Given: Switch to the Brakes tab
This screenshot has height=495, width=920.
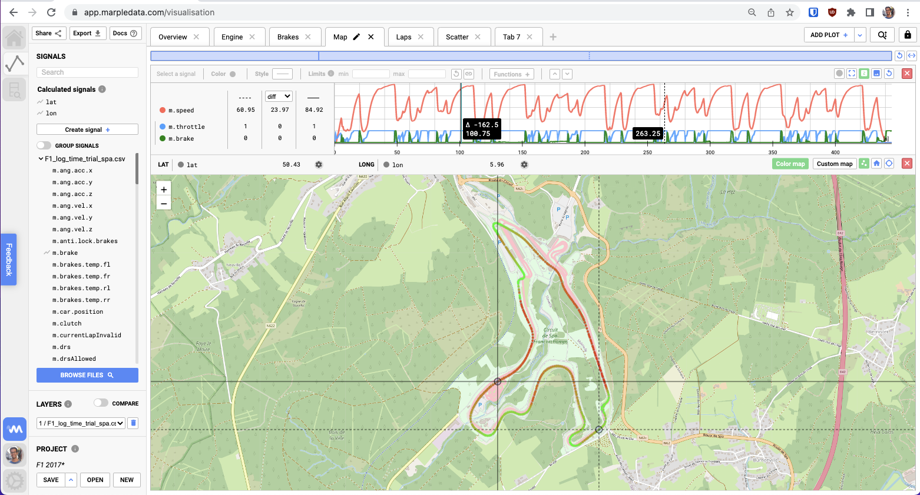Looking at the screenshot, I should [288, 37].
